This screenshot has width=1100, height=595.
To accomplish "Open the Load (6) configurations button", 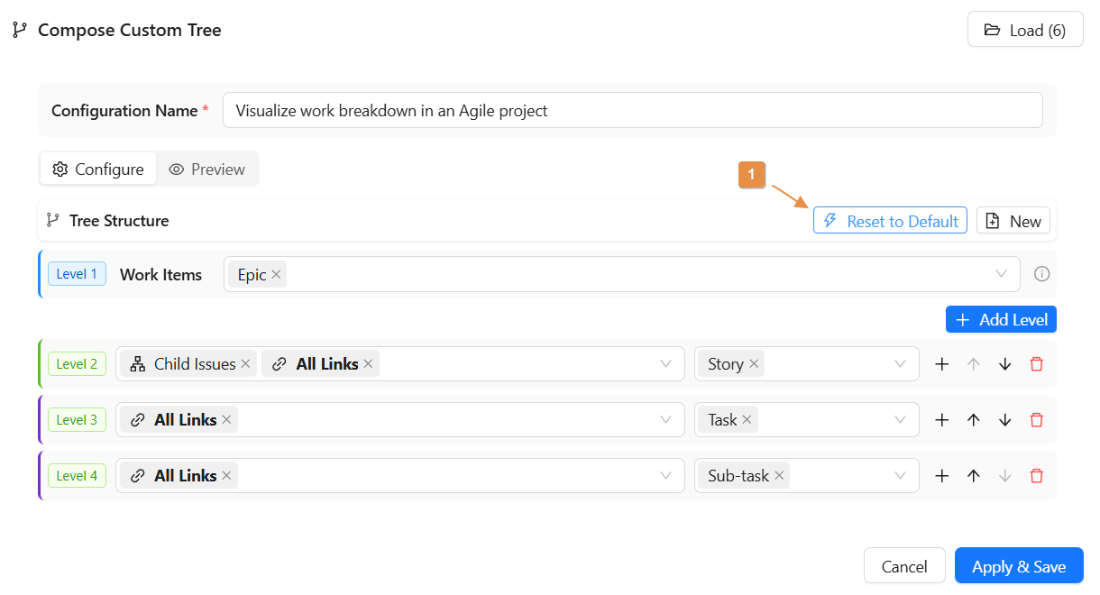I will 1025,30.
